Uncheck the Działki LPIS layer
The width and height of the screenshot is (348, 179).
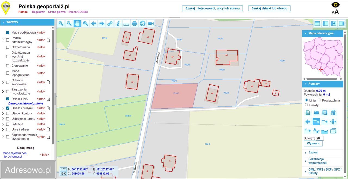click(x=8, y=99)
